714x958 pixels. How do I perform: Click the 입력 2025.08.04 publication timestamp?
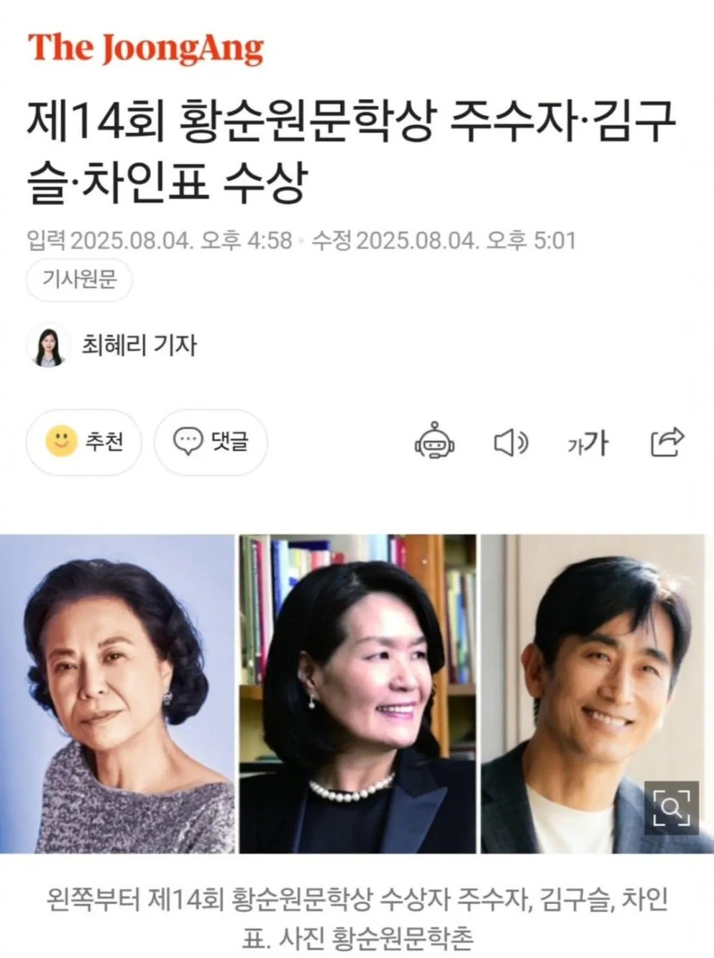click(x=160, y=240)
